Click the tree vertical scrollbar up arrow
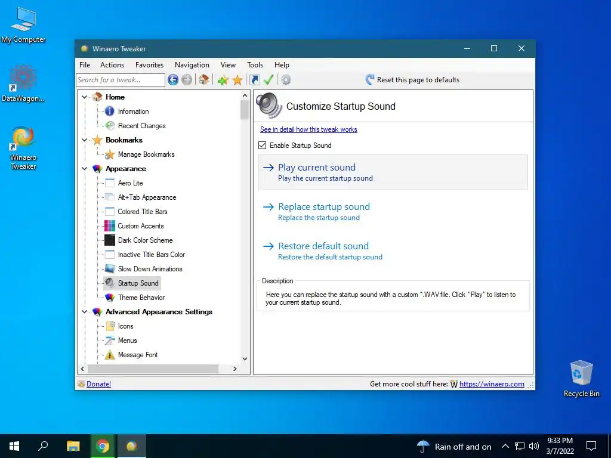 coord(245,95)
